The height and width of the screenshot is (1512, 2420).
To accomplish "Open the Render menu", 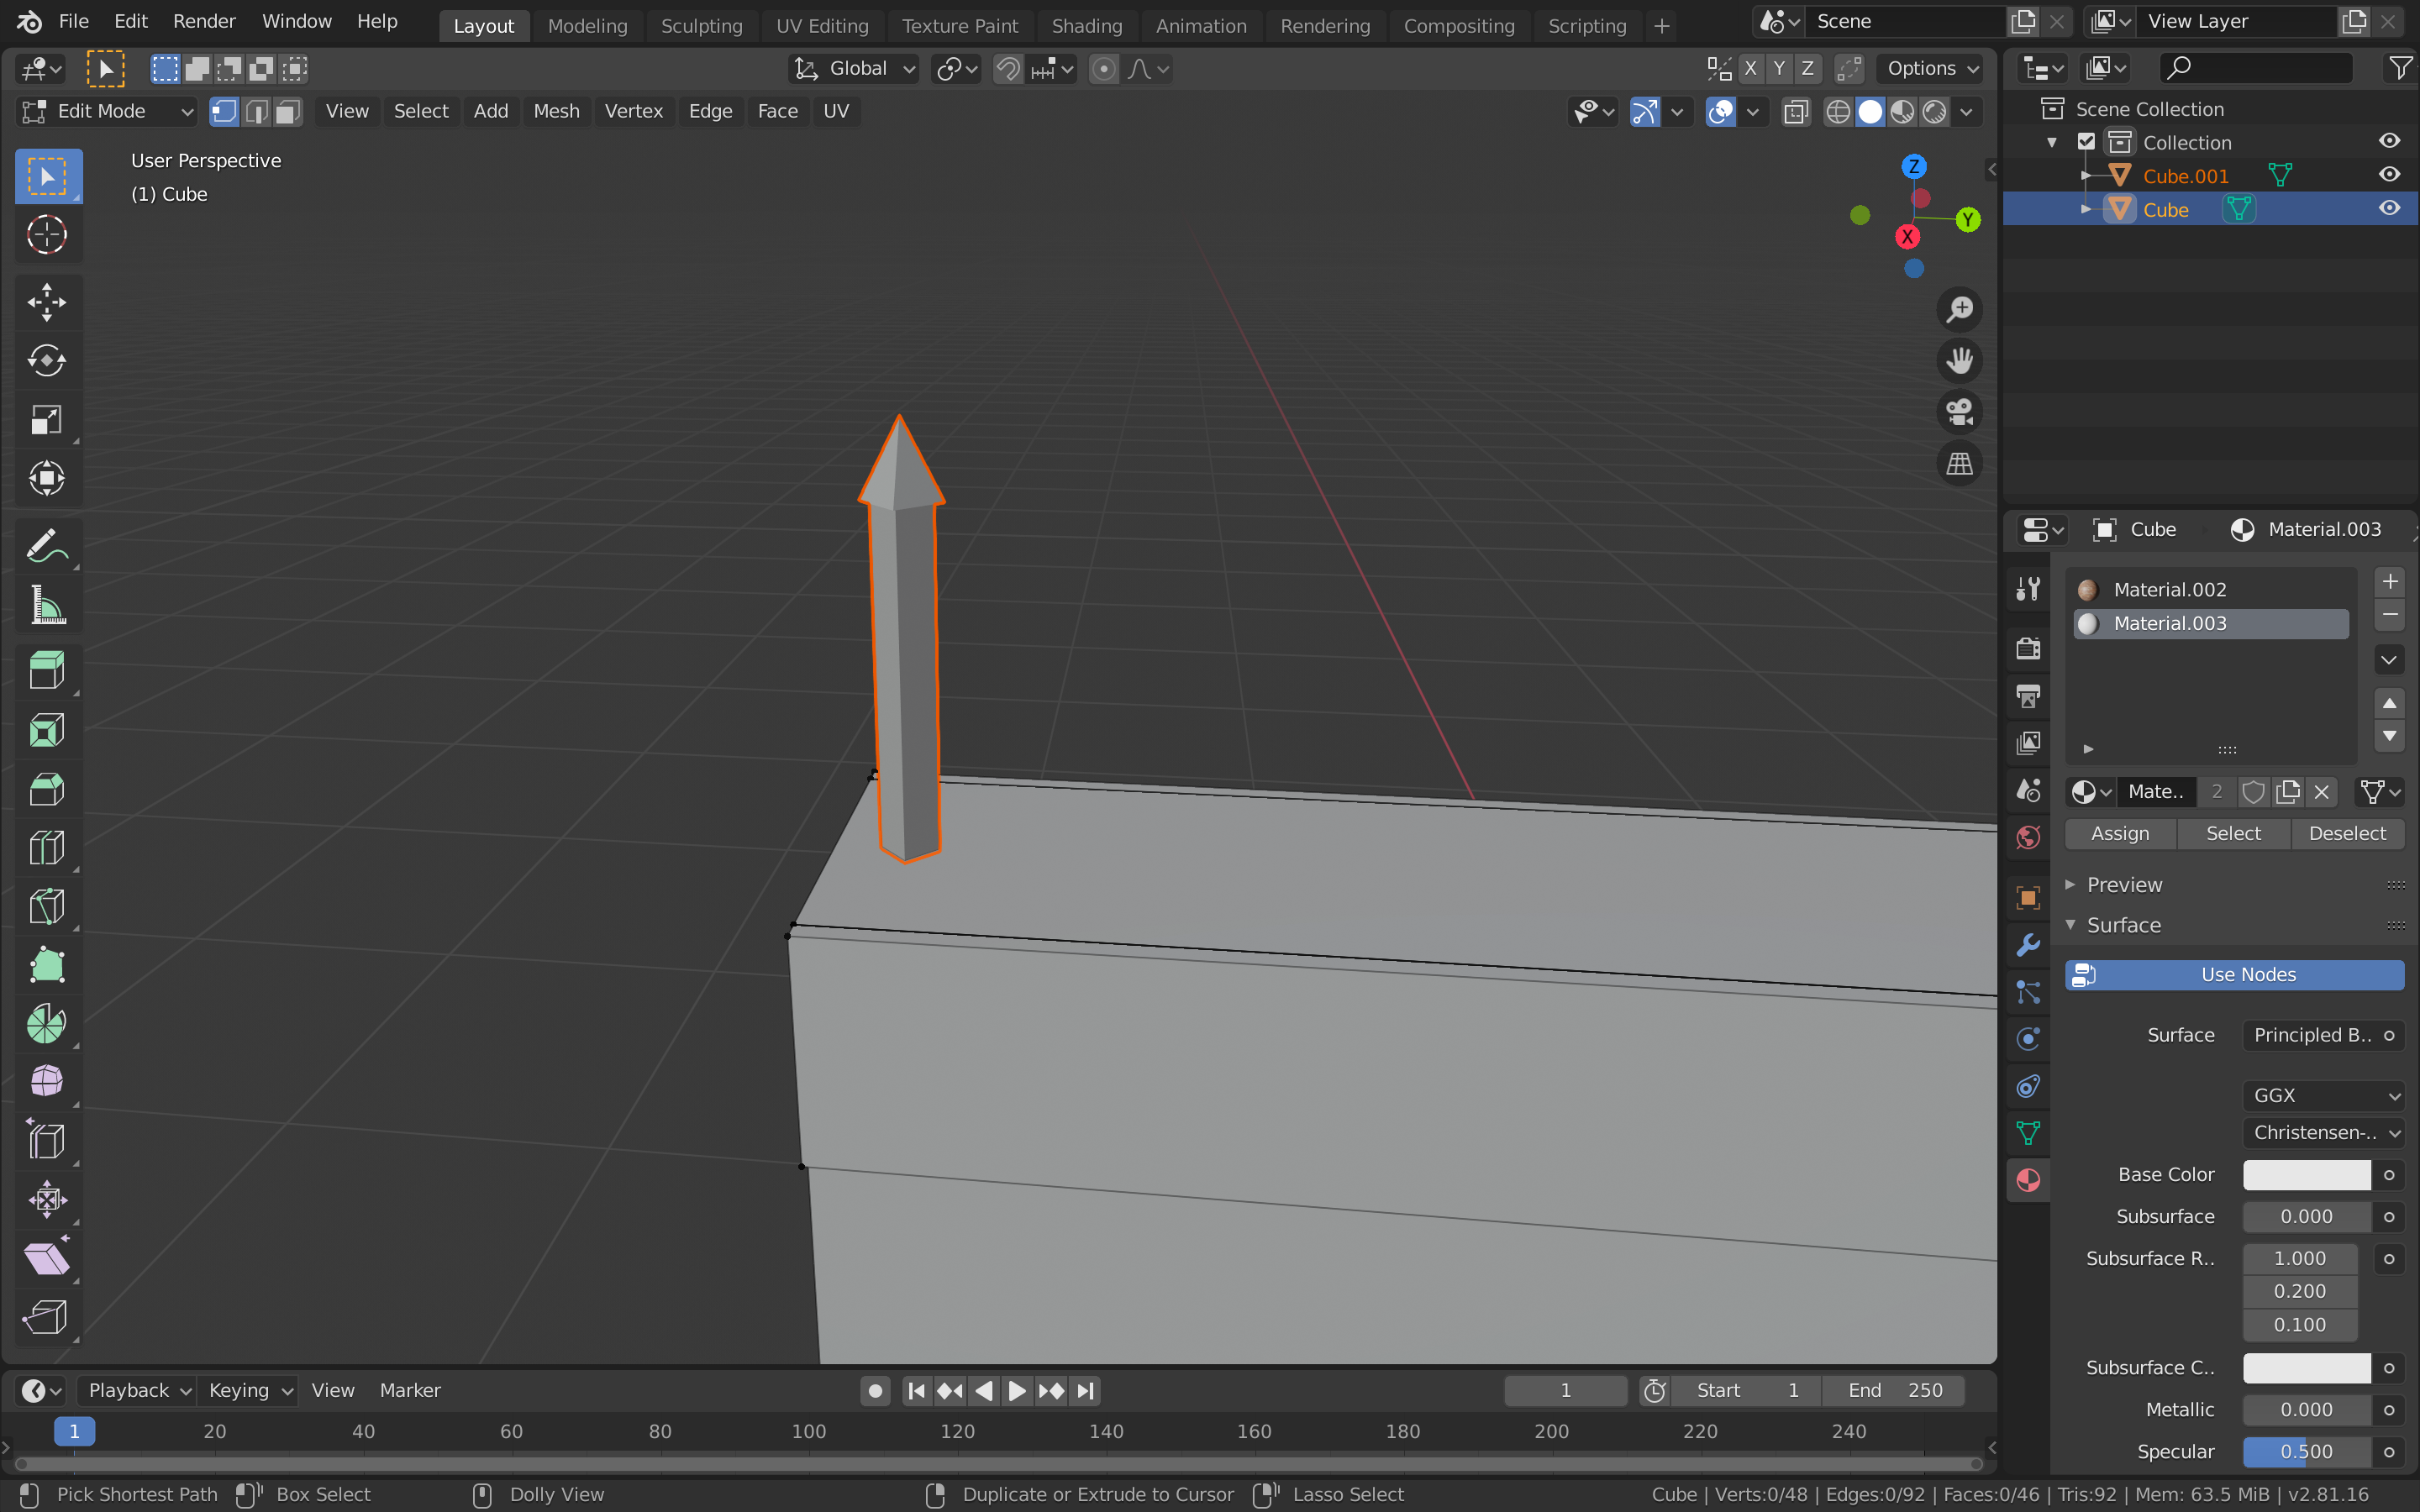I will [204, 20].
